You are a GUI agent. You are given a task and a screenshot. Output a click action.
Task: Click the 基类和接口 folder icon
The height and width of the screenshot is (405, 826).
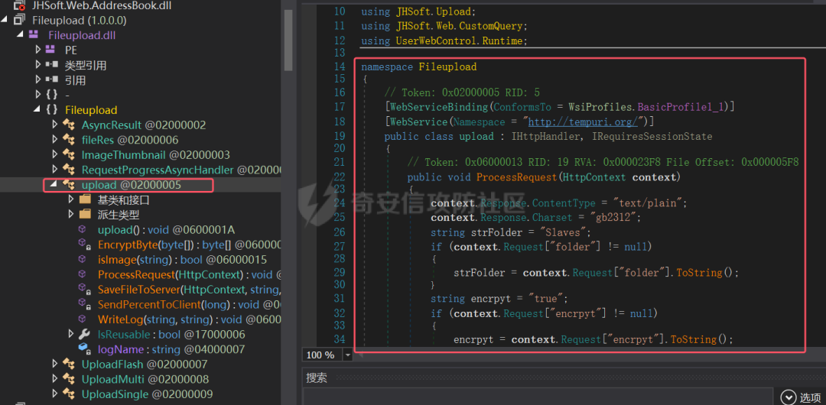pyautogui.click(x=85, y=199)
